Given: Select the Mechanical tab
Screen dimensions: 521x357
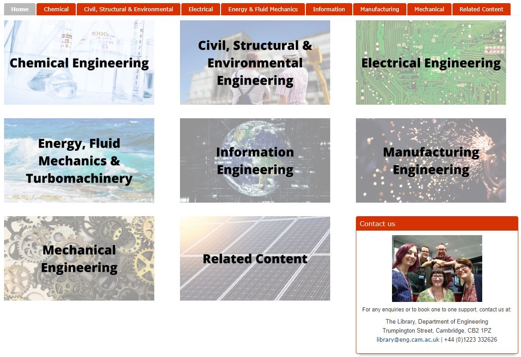Looking at the screenshot, I should (x=429, y=9).
